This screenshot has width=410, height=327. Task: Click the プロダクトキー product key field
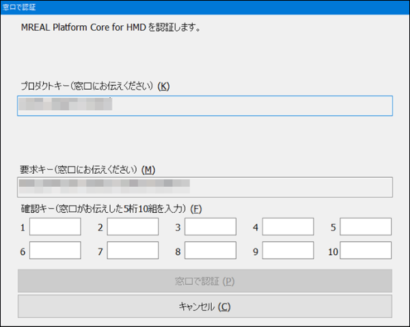point(205,106)
